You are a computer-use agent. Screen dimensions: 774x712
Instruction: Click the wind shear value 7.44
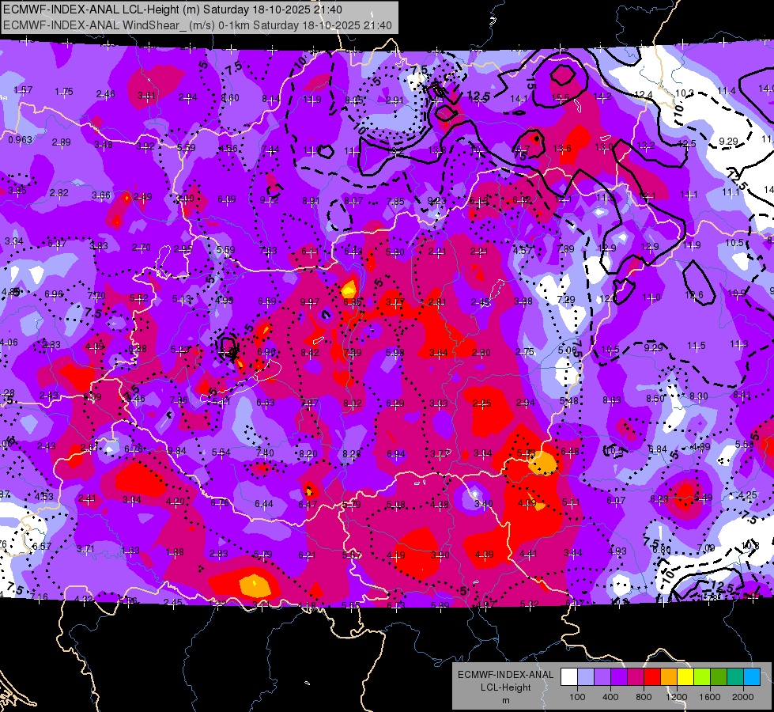tap(270, 150)
